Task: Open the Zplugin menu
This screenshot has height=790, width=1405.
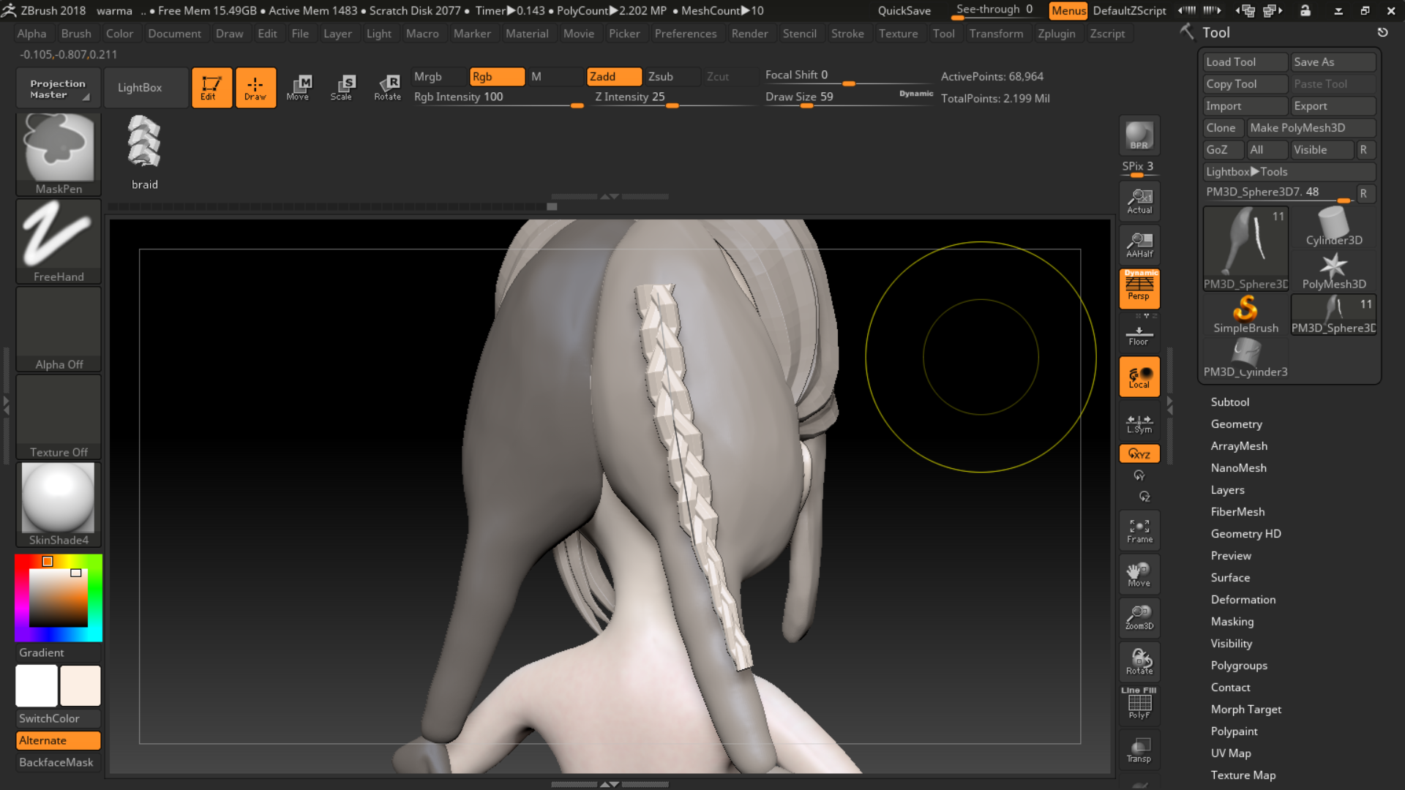Action: tap(1057, 33)
